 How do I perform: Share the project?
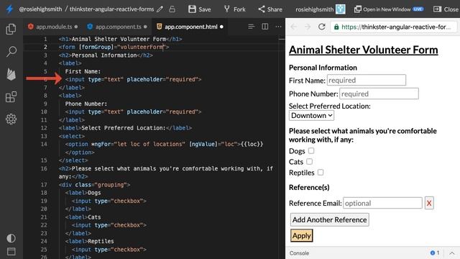click(270, 9)
